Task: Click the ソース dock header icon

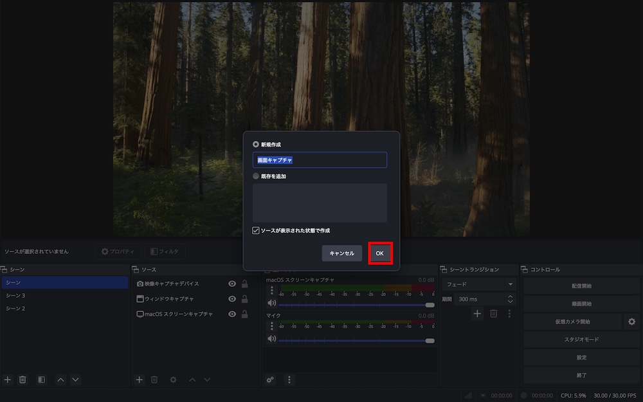Action: pos(135,270)
